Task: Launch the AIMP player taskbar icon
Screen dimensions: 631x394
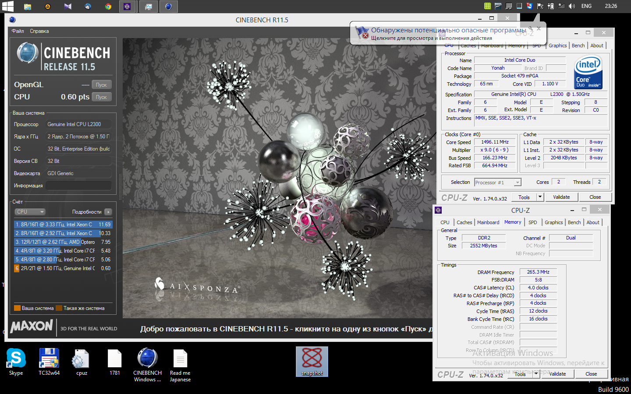Action: click(47, 7)
